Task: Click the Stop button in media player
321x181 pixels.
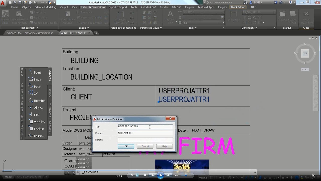Action: click(145, 175)
